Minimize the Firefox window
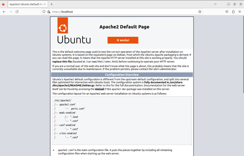 pos(229,4)
